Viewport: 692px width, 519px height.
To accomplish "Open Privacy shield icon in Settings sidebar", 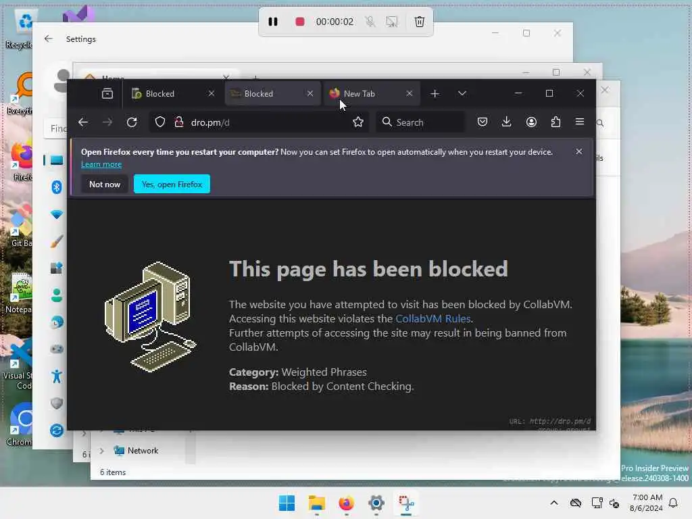I will pyautogui.click(x=57, y=403).
